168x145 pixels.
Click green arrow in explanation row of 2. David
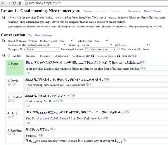(28, 89)
